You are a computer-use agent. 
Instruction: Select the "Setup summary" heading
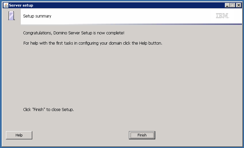coord(37,16)
